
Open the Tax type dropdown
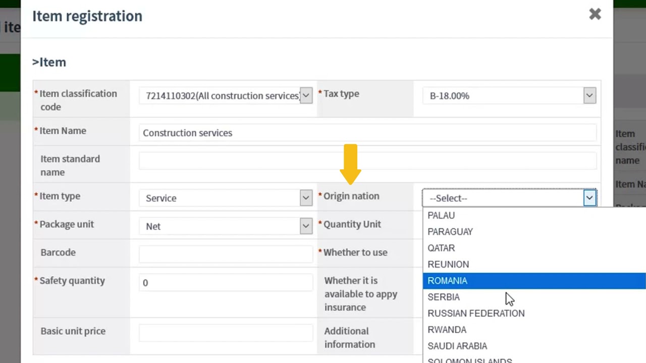510,95
